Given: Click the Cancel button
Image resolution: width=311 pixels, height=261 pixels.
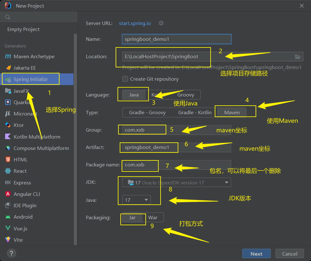Looking at the screenshot, I should point(289,254).
